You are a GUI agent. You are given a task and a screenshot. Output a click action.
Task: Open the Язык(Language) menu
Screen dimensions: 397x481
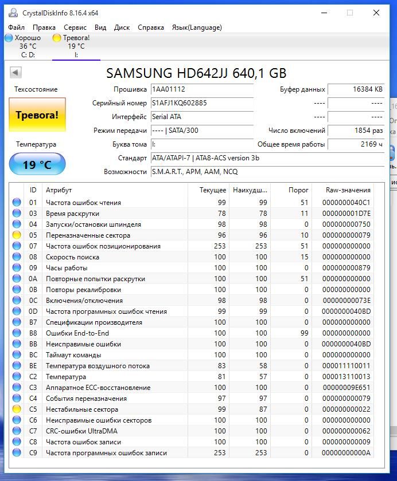click(197, 27)
